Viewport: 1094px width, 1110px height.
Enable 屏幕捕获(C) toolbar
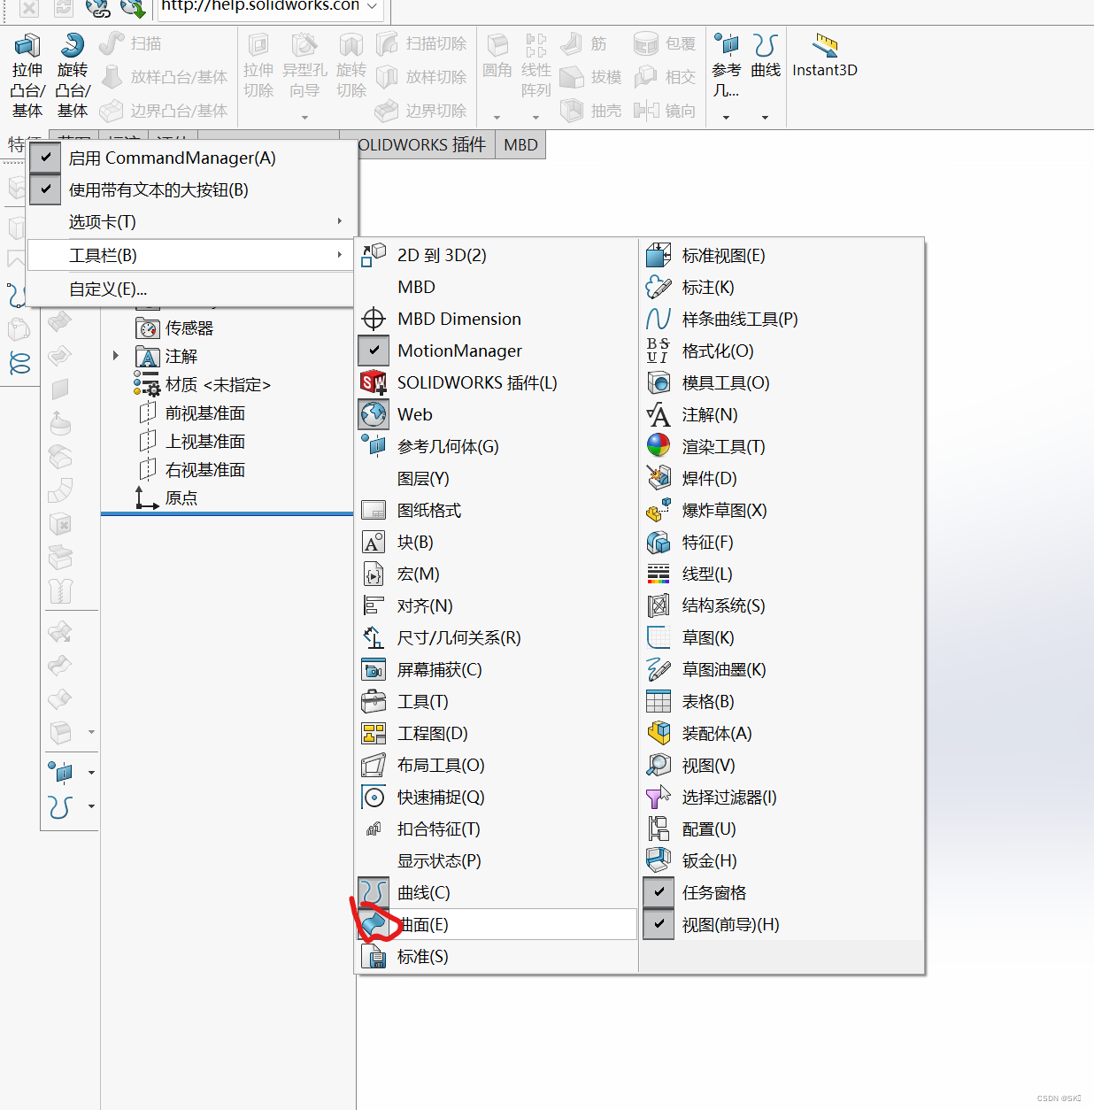click(496, 669)
